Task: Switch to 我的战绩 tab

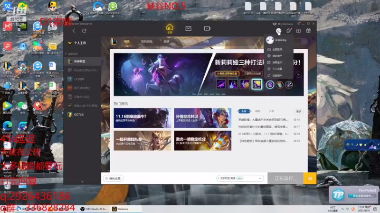Action: pyautogui.click(x=146, y=42)
